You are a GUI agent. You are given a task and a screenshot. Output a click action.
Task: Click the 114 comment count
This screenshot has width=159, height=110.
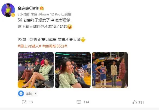click(87, 102)
